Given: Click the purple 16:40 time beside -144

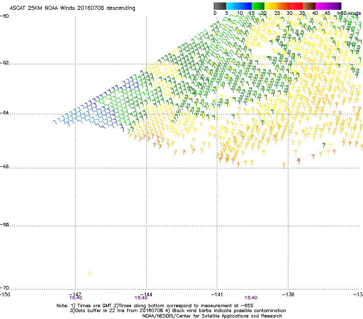Looking at the screenshot, I should tap(141, 298).
